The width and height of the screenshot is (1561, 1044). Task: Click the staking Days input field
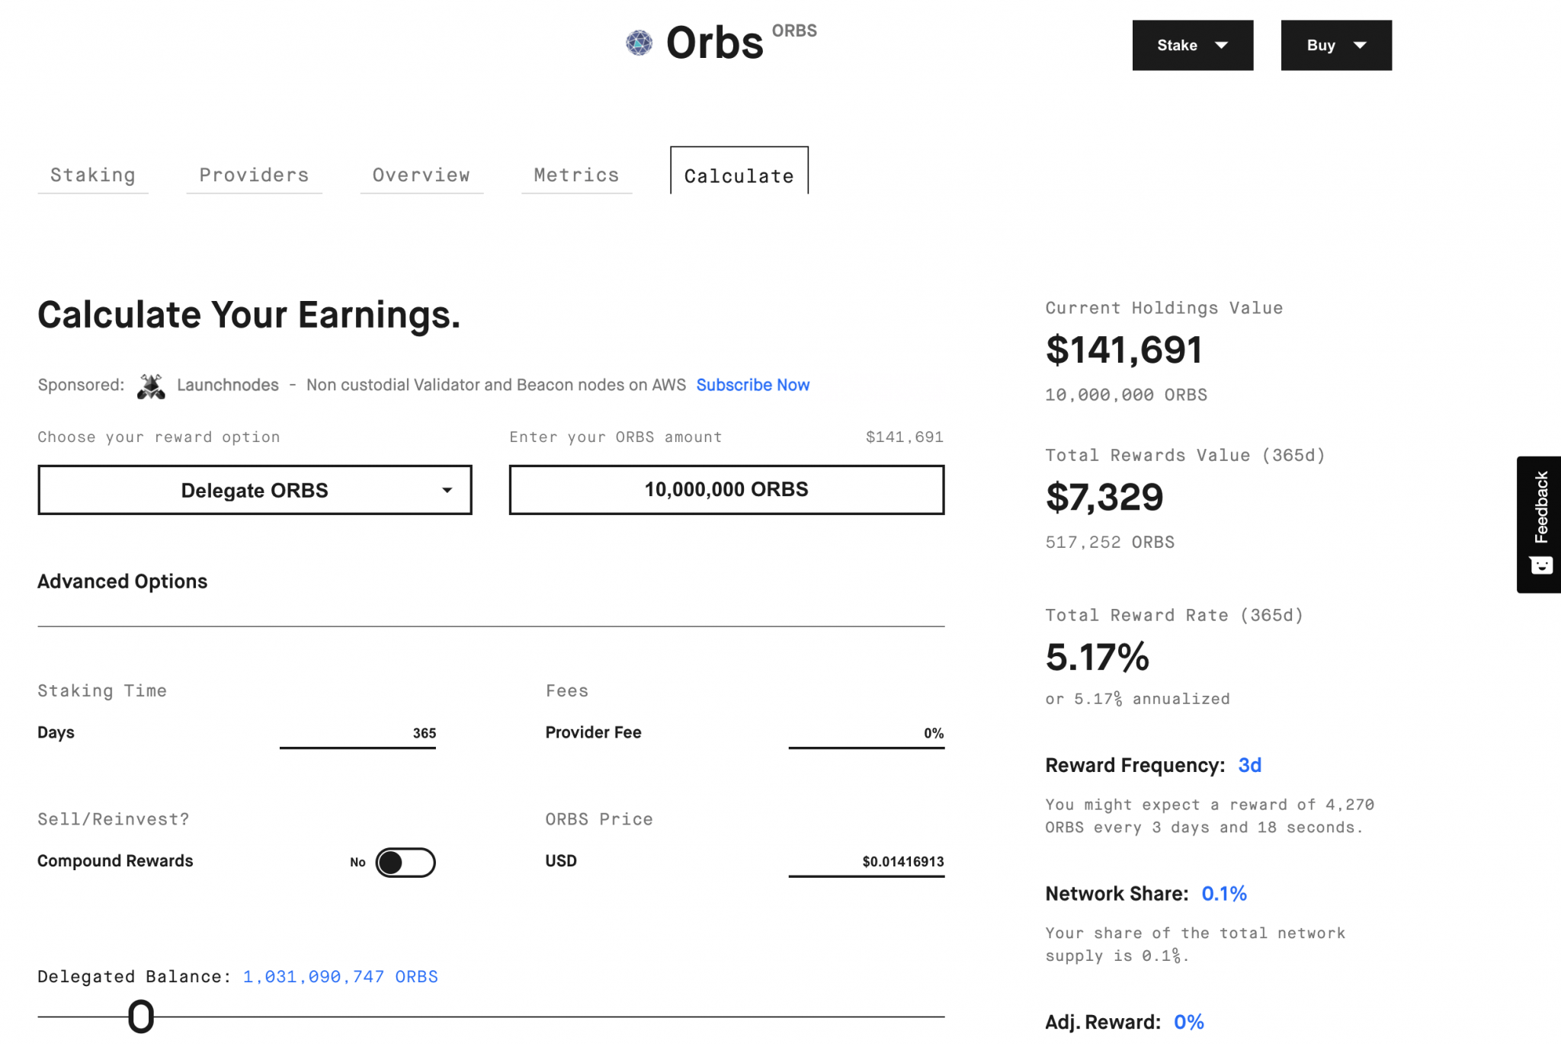(357, 733)
